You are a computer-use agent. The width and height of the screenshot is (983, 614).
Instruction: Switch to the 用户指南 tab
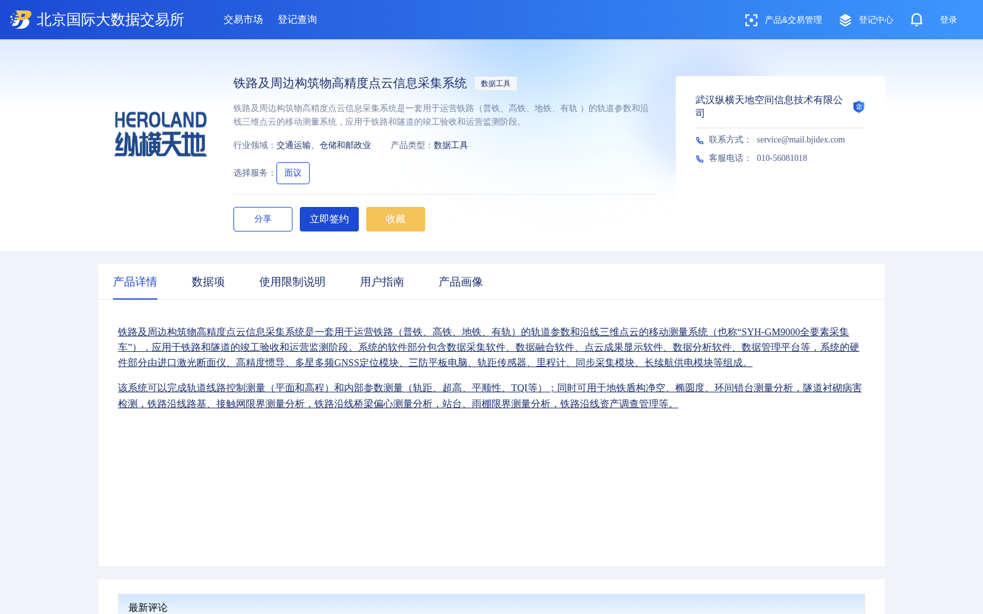[x=382, y=282]
